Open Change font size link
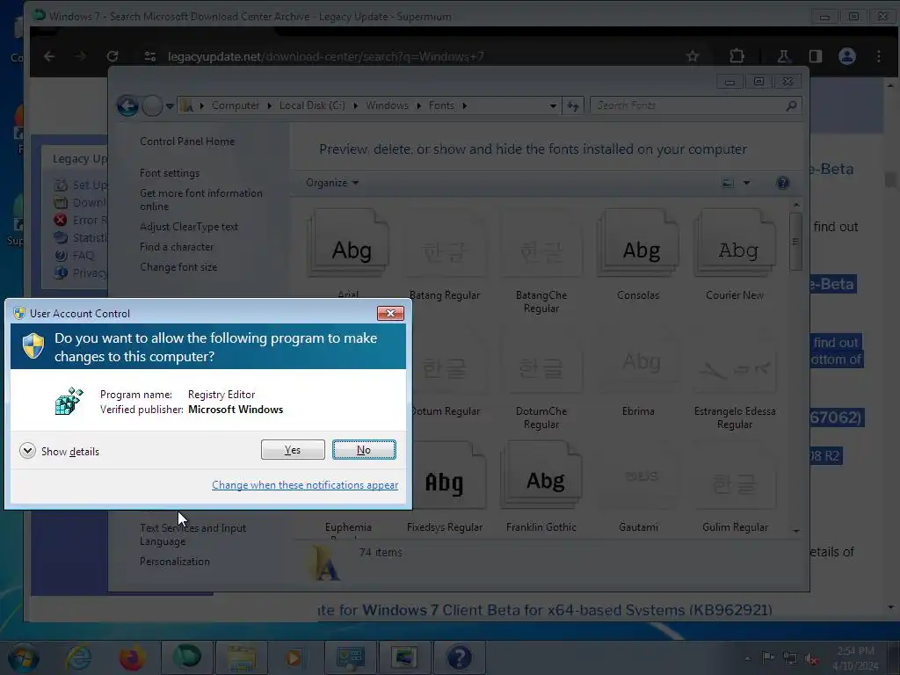Image resolution: width=900 pixels, height=675 pixels. (x=178, y=267)
